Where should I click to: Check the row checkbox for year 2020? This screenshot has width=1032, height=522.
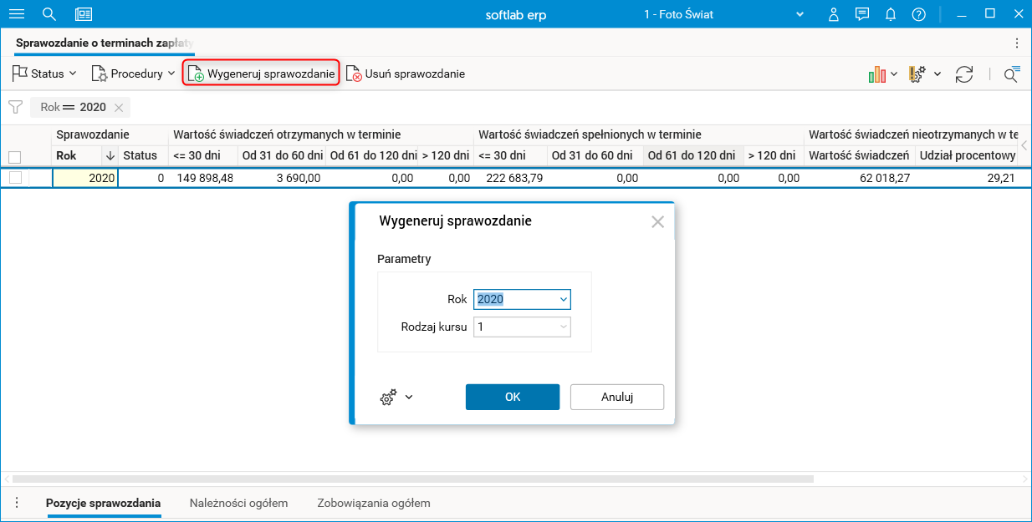14,178
